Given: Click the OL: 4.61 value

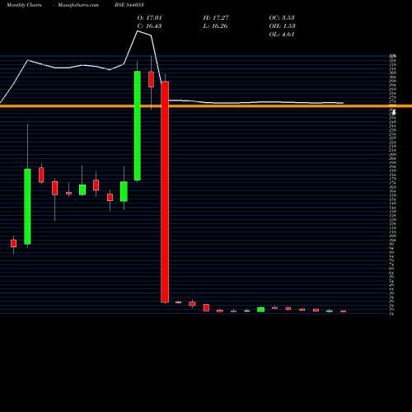Looking at the screenshot, I should tap(282, 34).
